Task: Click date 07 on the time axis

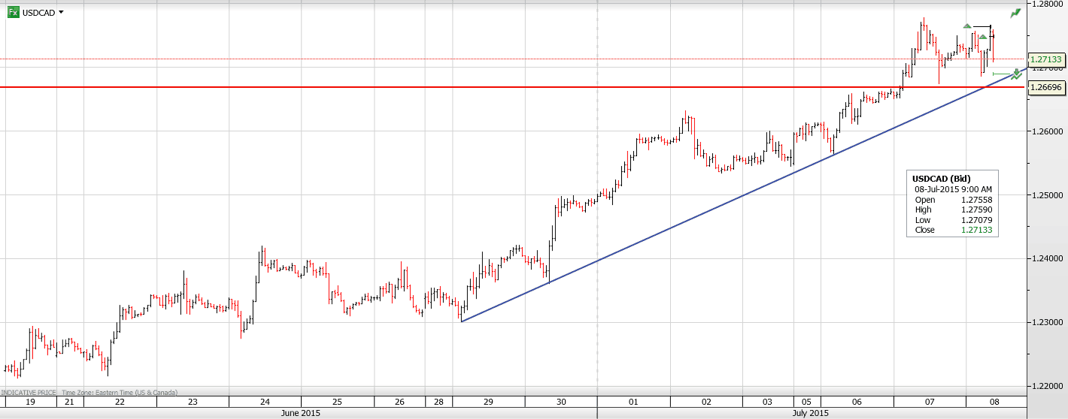Action: (930, 402)
